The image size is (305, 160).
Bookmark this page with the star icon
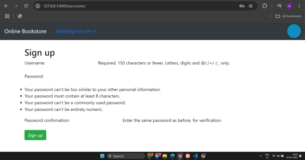point(251,6)
